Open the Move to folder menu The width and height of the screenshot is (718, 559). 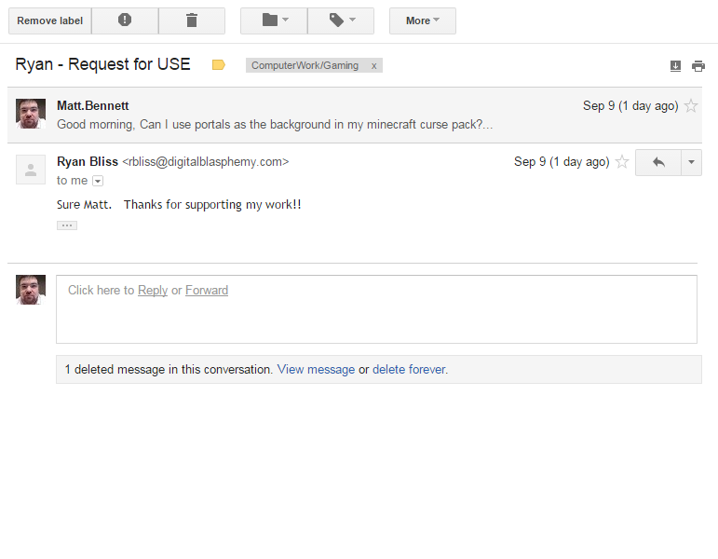coord(274,20)
